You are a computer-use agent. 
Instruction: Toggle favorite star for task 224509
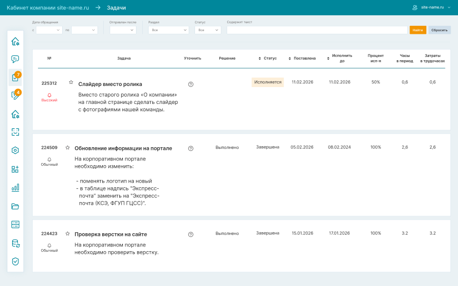coord(67,148)
